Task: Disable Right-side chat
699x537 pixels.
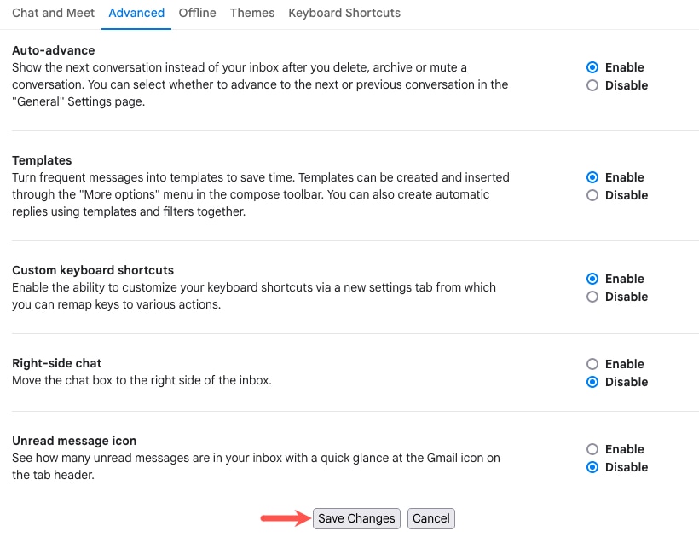Action: click(x=592, y=382)
